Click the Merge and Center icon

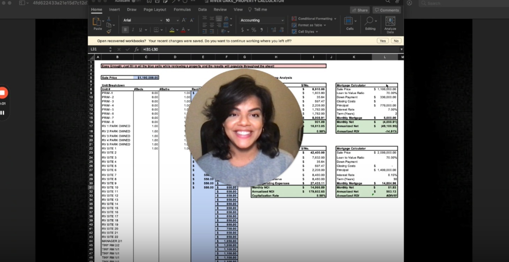point(226,25)
